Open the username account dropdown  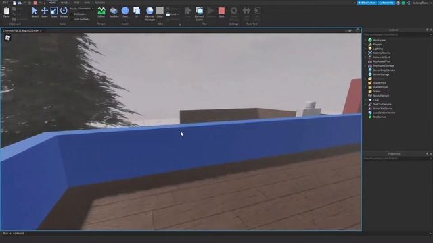click(421, 3)
